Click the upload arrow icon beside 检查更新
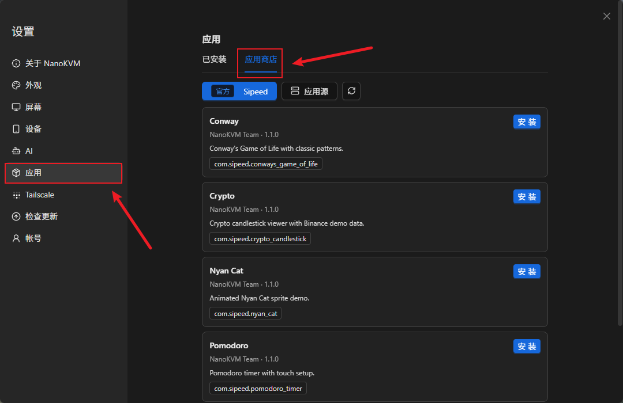Screen dimensions: 623x403 16,216
